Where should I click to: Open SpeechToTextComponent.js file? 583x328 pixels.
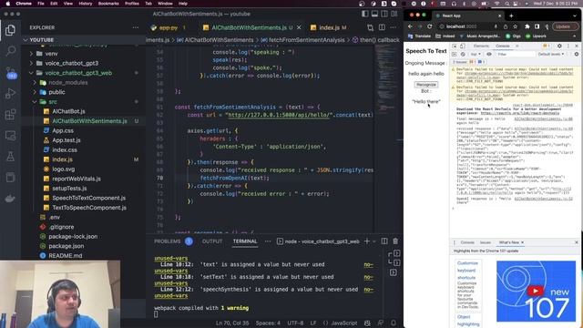click(x=88, y=198)
